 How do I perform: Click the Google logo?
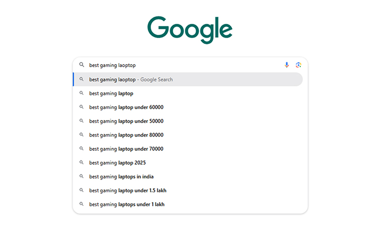(x=190, y=29)
